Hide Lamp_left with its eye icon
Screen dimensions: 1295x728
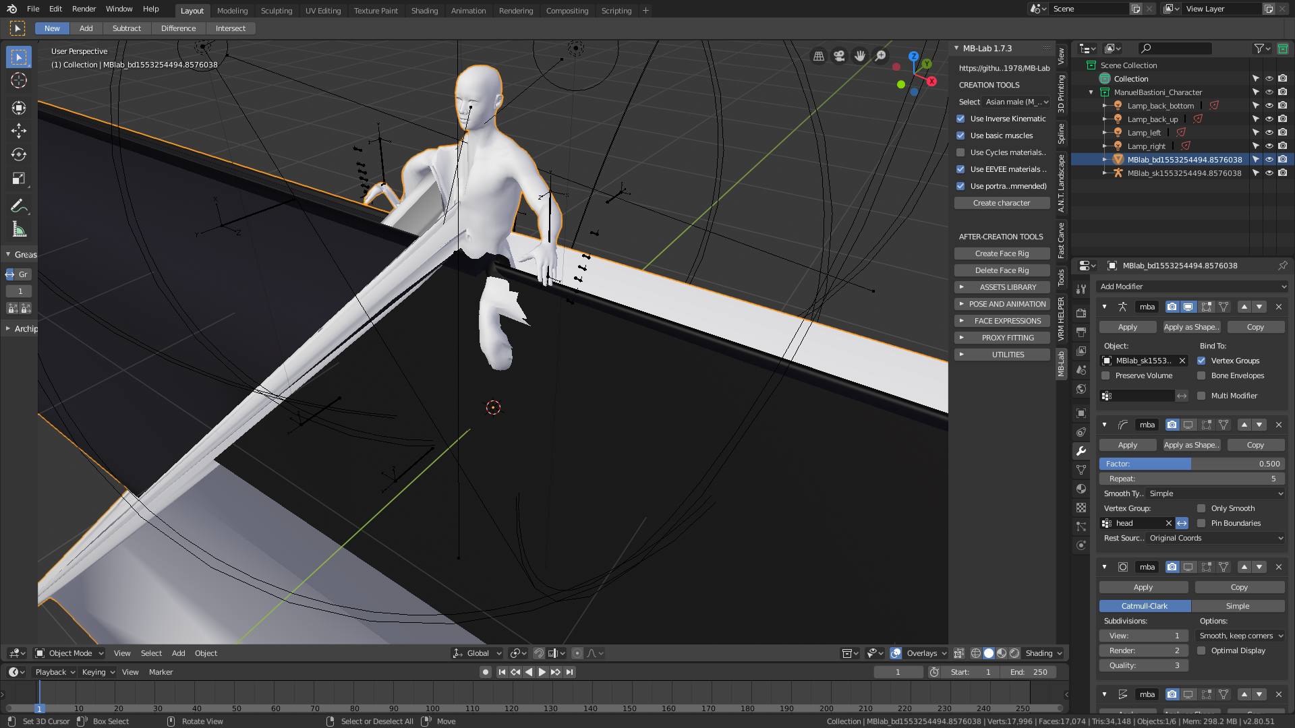click(1269, 133)
